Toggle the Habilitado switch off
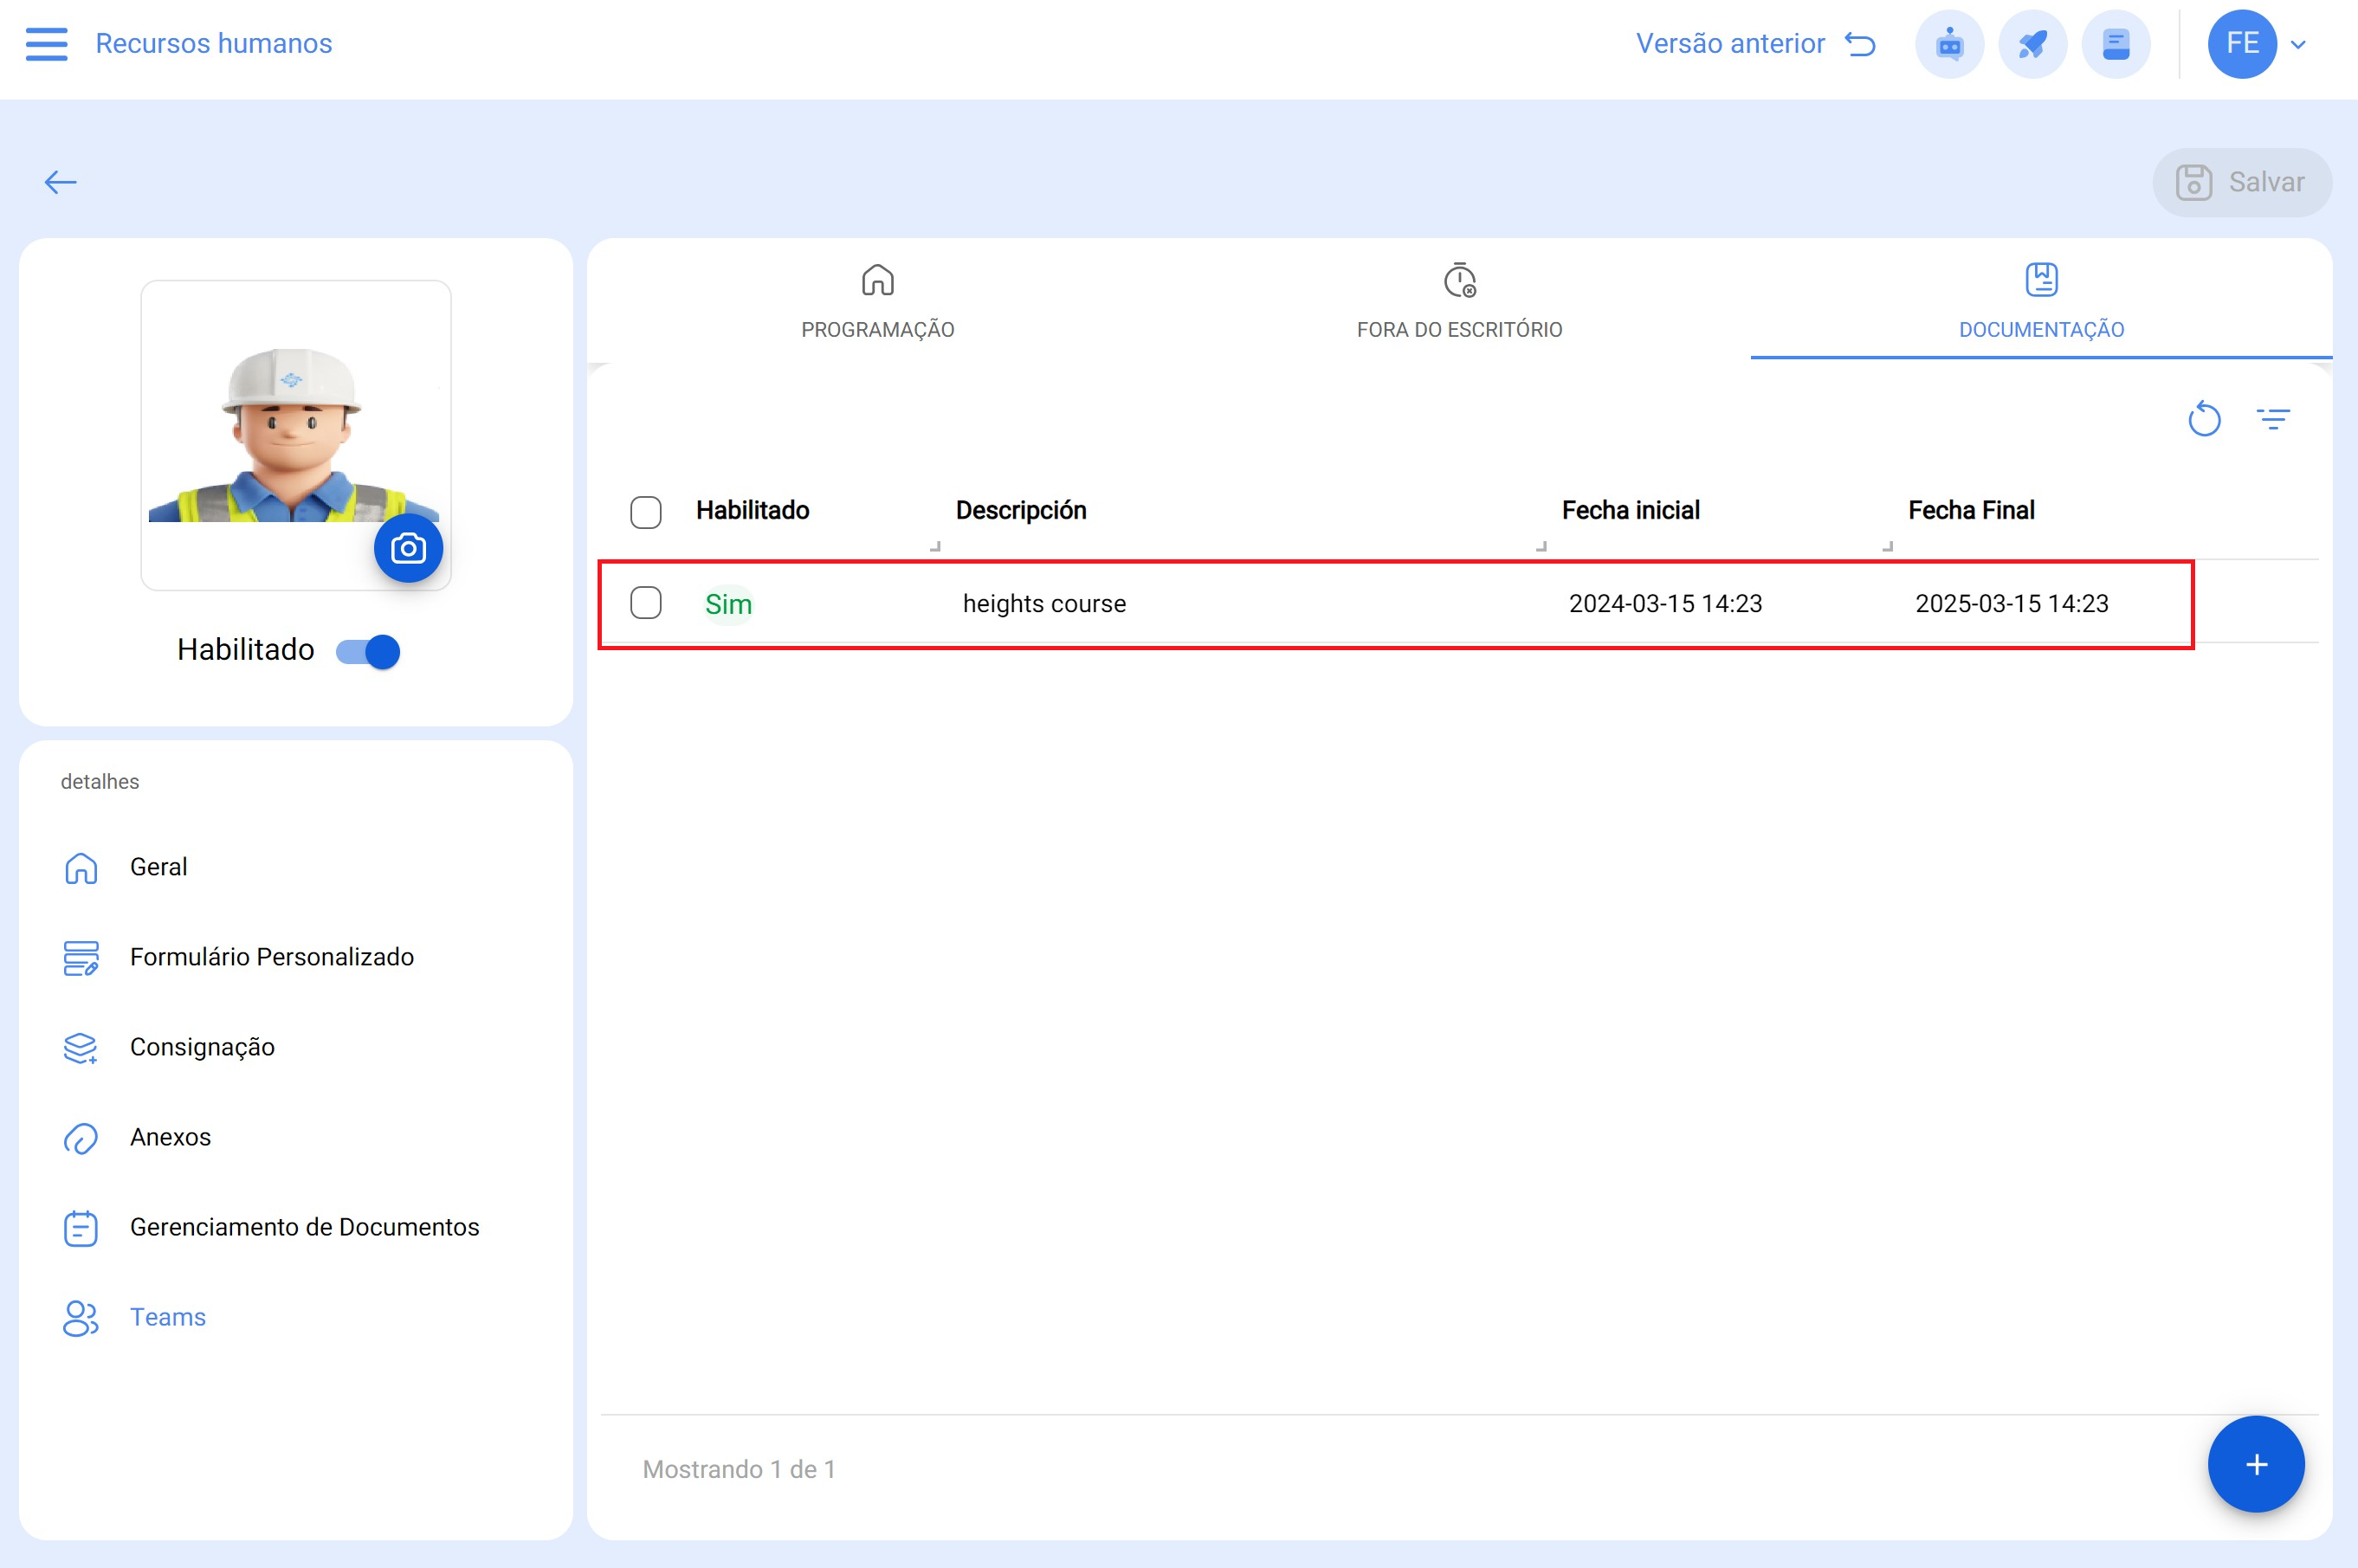2358x1568 pixels. (368, 651)
